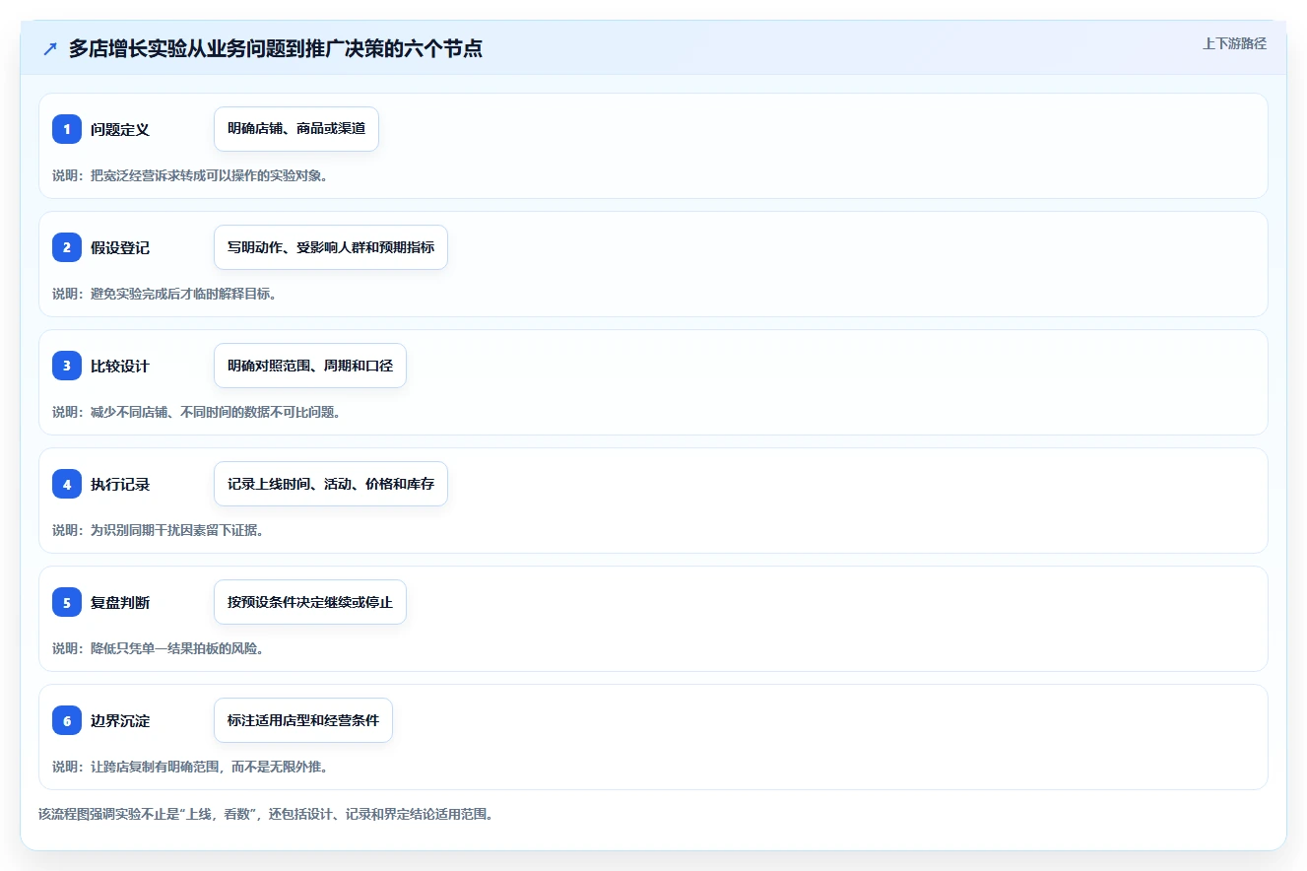This screenshot has height=871, width=1307.
Task: Click the 边界沉淀 step title
Action: click(120, 720)
